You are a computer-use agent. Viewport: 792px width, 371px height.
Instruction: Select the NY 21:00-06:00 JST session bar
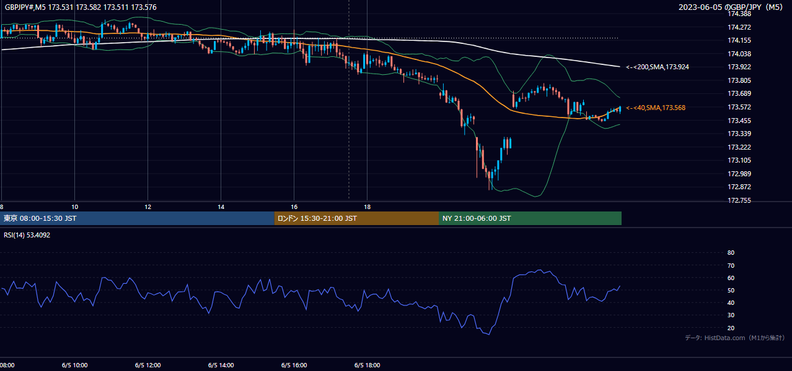530,218
